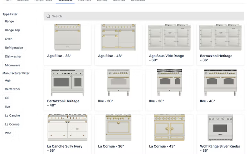Open Aga Sous Vide Range - 60" thumbnail
The height and width of the screenshot is (154, 247).
tap(169, 37)
